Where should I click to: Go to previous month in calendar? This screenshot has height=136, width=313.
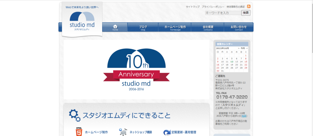coord(239,48)
